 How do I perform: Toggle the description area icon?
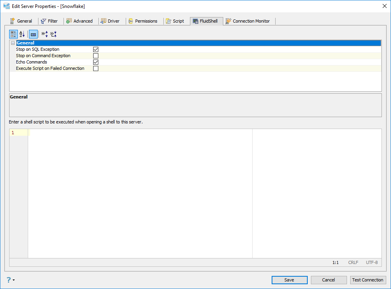[x=33, y=34]
